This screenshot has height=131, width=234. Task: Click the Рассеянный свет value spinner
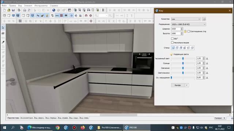204,59
